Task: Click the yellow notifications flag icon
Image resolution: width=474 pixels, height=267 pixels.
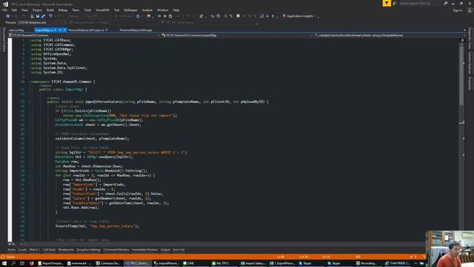Action: [x=387, y=3]
